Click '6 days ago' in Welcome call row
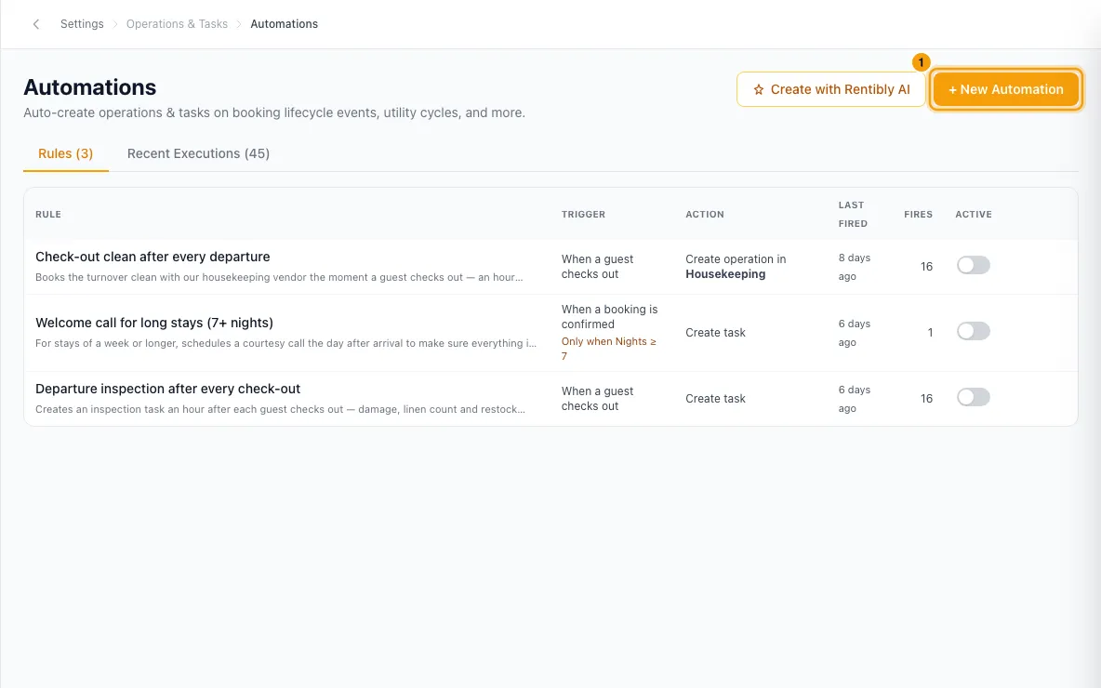The width and height of the screenshot is (1101, 688). [855, 333]
